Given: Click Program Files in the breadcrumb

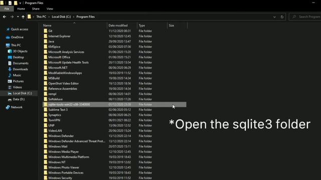Looking at the screenshot, I should tap(86, 16).
